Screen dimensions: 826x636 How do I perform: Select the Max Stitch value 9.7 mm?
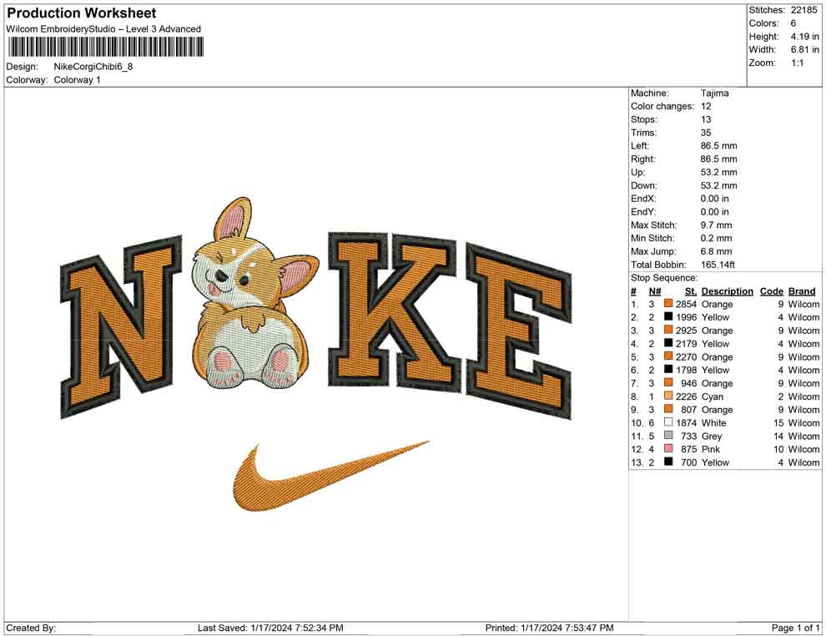point(717,225)
